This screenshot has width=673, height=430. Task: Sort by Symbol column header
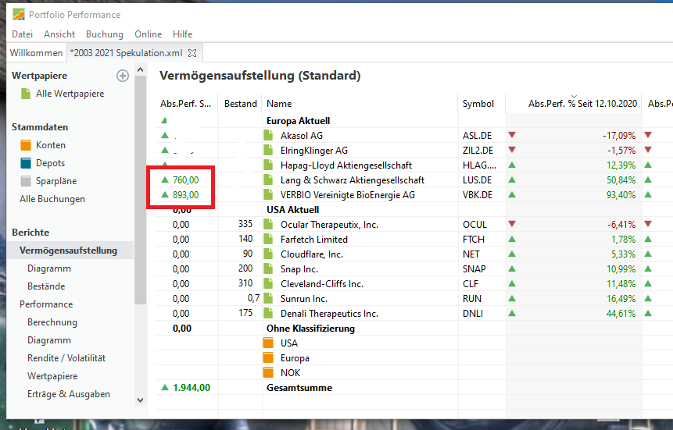(x=478, y=104)
